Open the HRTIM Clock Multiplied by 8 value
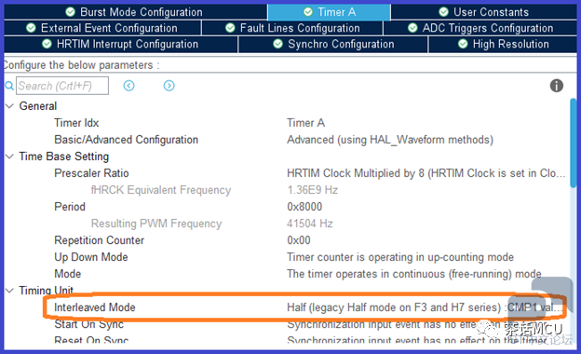The image size is (581, 354). (x=426, y=173)
